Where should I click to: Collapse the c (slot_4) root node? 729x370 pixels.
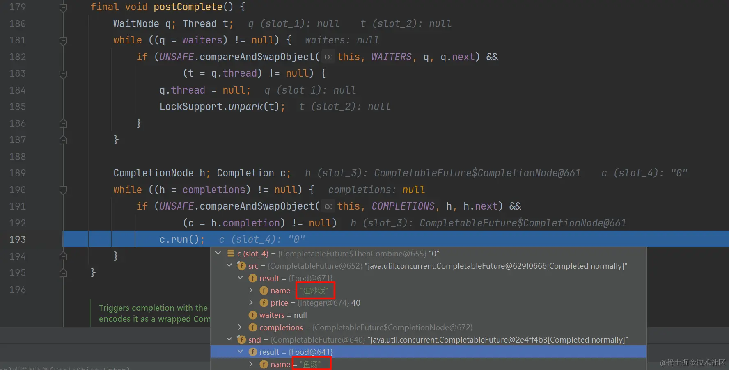218,253
